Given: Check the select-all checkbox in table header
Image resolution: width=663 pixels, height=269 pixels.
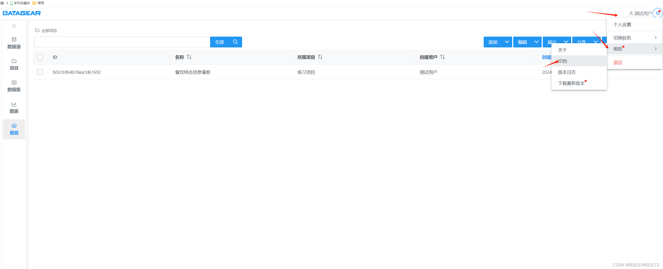Looking at the screenshot, I should tap(40, 57).
